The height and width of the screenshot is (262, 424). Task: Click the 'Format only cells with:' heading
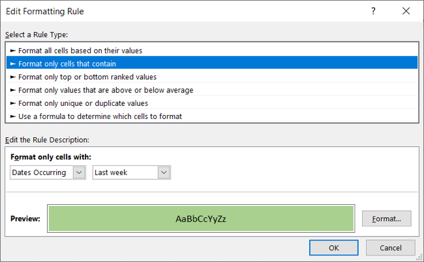point(51,157)
